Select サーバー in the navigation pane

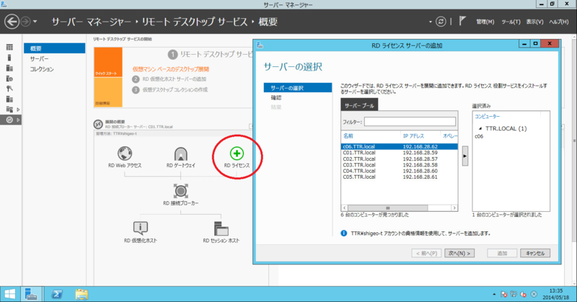coord(55,59)
